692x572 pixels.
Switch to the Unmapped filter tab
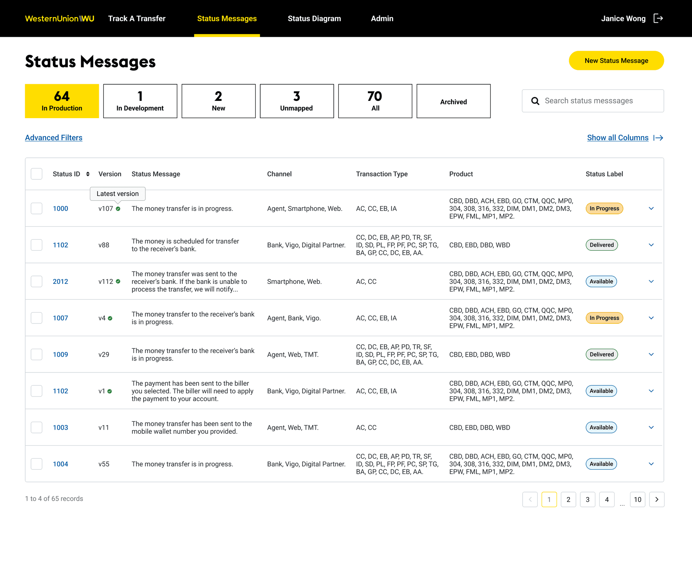point(297,101)
